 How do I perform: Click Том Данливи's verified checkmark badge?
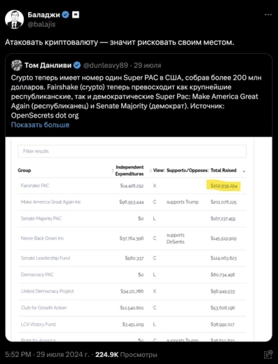pyautogui.click(x=77, y=65)
